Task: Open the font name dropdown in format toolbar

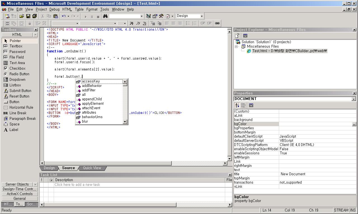Action: click(x=115, y=23)
